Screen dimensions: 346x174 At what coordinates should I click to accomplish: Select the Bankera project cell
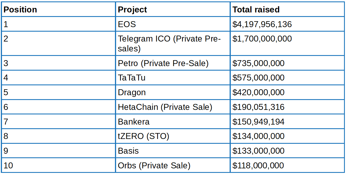[134, 122]
